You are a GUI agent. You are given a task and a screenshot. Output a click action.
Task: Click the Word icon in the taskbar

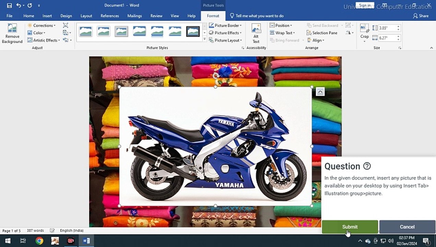pos(86,241)
